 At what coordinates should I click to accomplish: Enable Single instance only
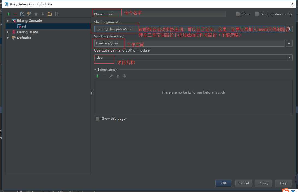click(x=257, y=14)
